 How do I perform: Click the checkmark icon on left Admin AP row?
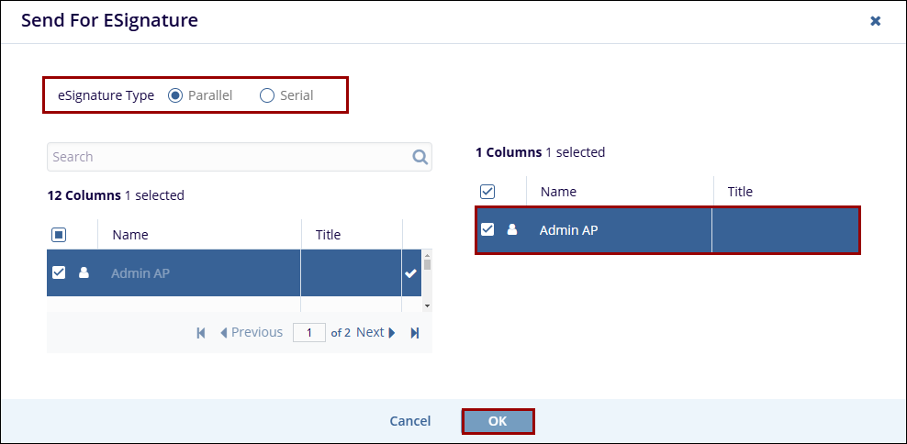click(x=410, y=272)
